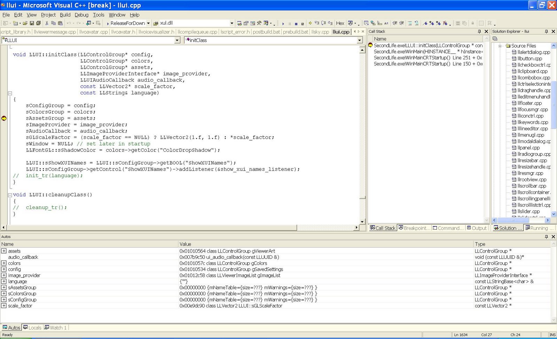The image size is (557, 339).
Task: Collapse the Source Files tree folder
Action: (500, 46)
